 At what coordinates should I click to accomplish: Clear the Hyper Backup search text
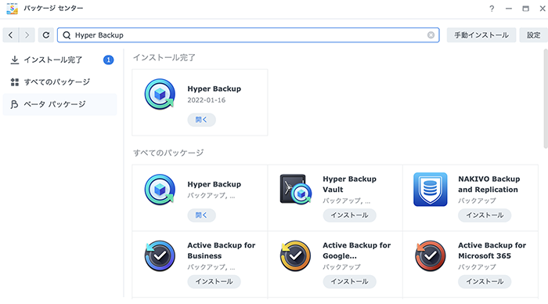431,35
